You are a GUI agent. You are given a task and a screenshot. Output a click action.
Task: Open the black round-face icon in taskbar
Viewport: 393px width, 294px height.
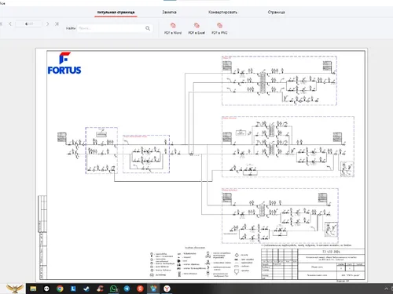pos(46,289)
